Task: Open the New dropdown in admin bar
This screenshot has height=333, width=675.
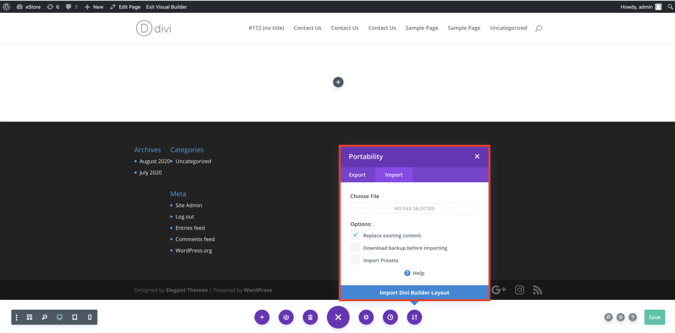Action: [x=94, y=7]
